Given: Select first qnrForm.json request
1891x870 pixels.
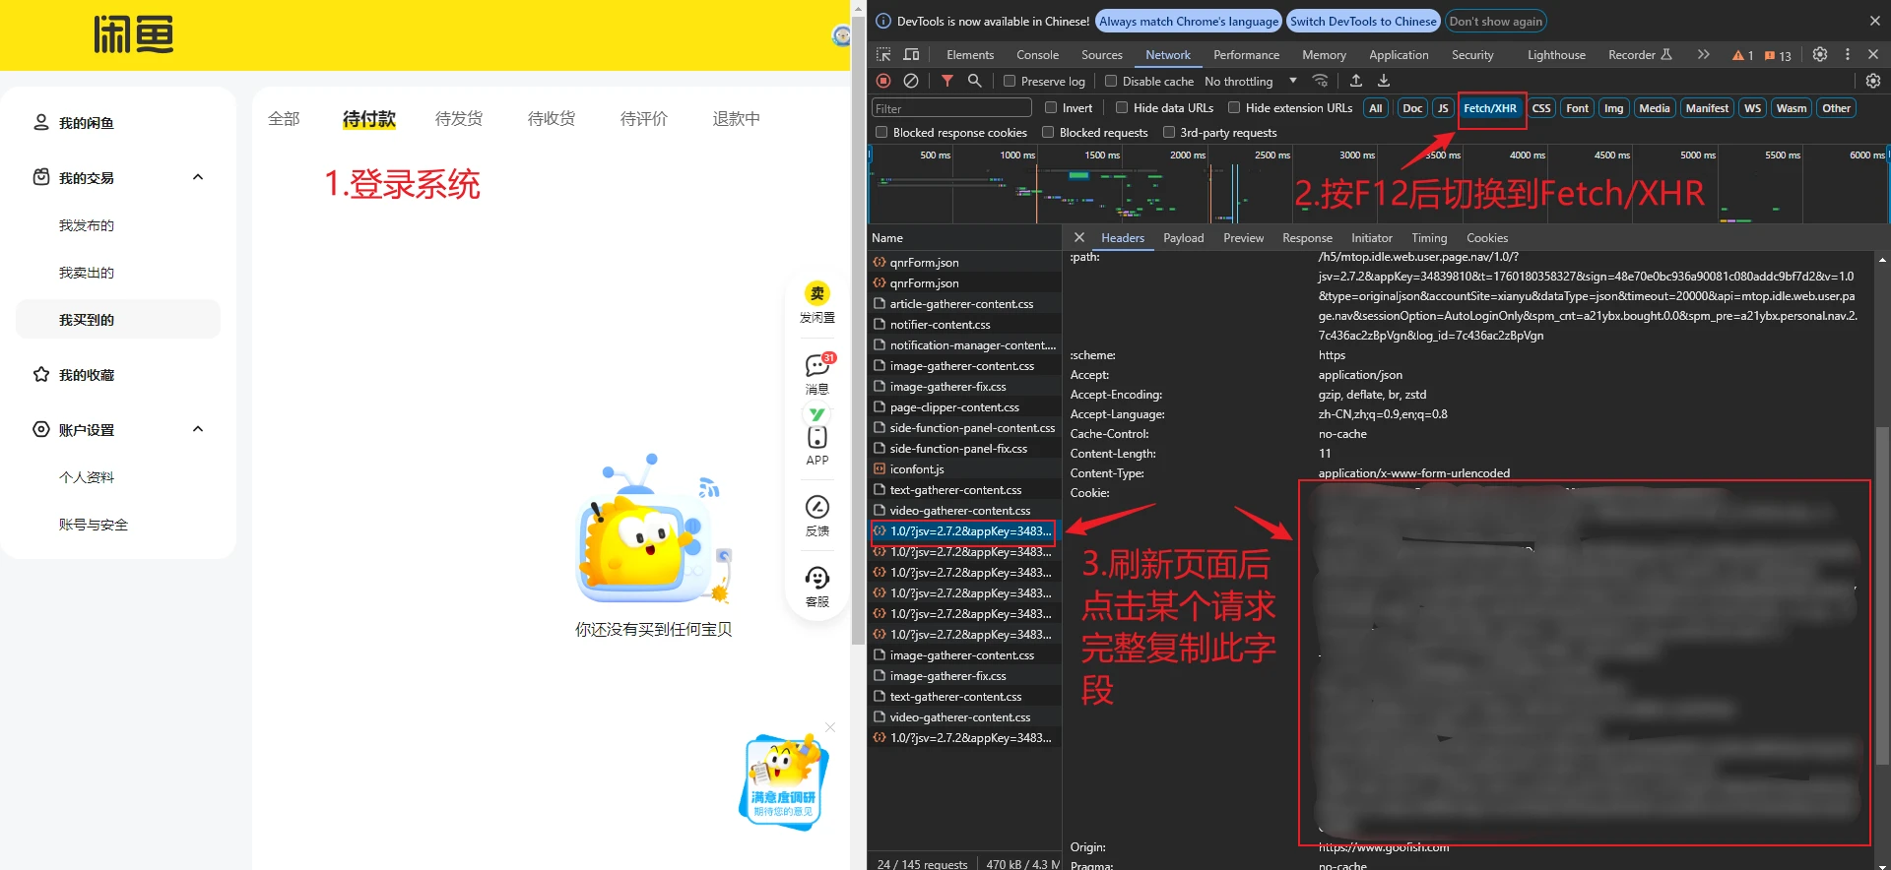Looking at the screenshot, I should (964, 262).
